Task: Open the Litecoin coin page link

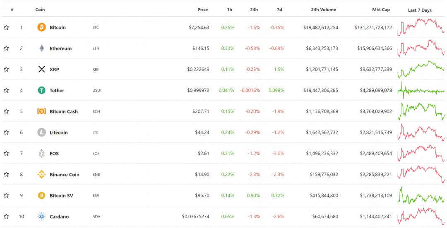Action: pos(59,132)
